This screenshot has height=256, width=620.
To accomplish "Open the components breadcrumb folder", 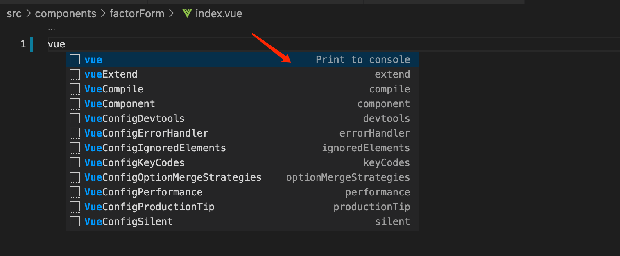I will click(x=66, y=13).
